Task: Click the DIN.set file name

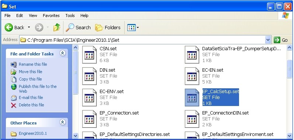Action: (x=107, y=70)
